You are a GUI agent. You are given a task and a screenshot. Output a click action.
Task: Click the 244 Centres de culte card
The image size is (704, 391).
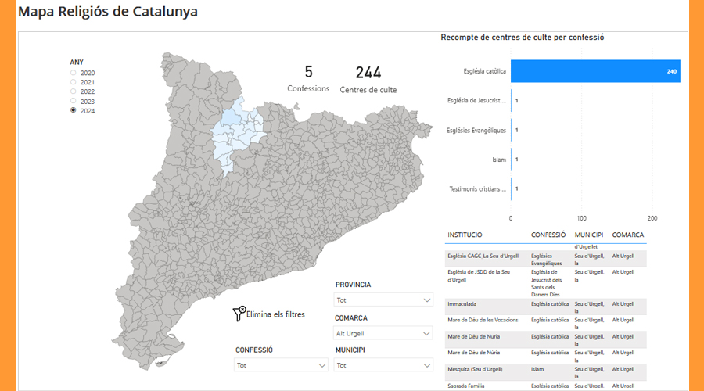point(368,79)
